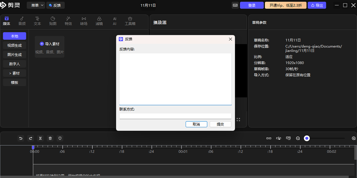Expand the 素材 section in sidebar
The width and height of the screenshot is (357, 178).
click(14, 73)
